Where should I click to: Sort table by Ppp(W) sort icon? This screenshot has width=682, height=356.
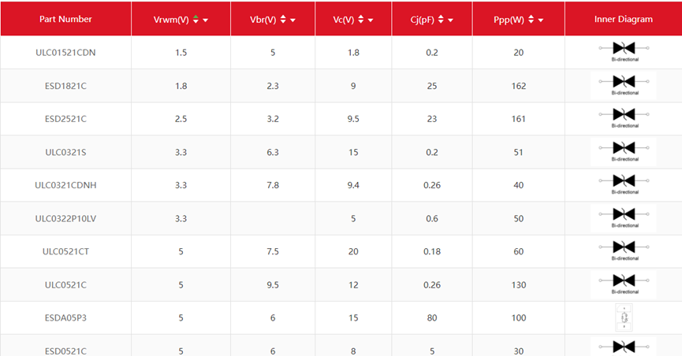click(531, 20)
